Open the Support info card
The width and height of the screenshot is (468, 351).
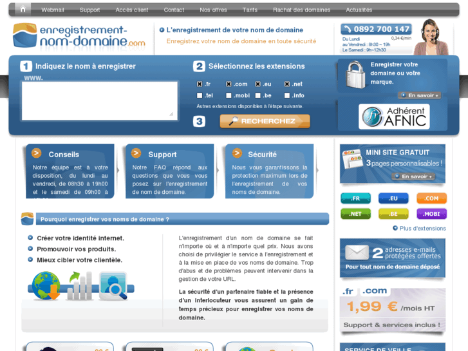169,171
